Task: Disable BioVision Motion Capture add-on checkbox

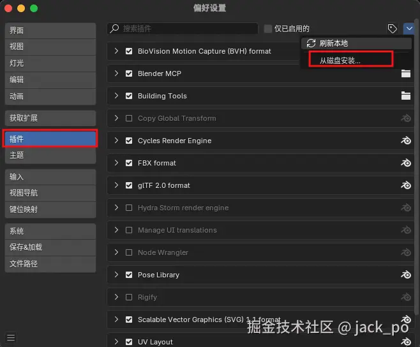Action: 129,51
